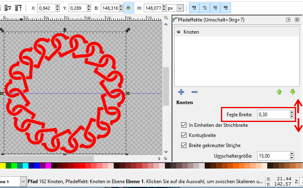303x188 pixels.
Task: Pick the pure red palette swatch
Action: click(82, 166)
